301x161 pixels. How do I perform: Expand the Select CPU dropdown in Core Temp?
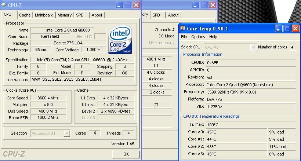point(253,47)
